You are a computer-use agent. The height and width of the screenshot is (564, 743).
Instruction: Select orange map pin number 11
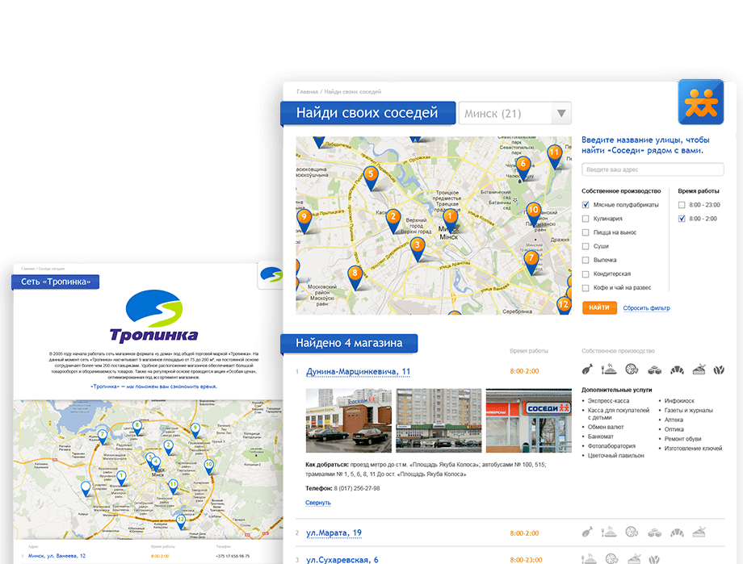click(554, 157)
